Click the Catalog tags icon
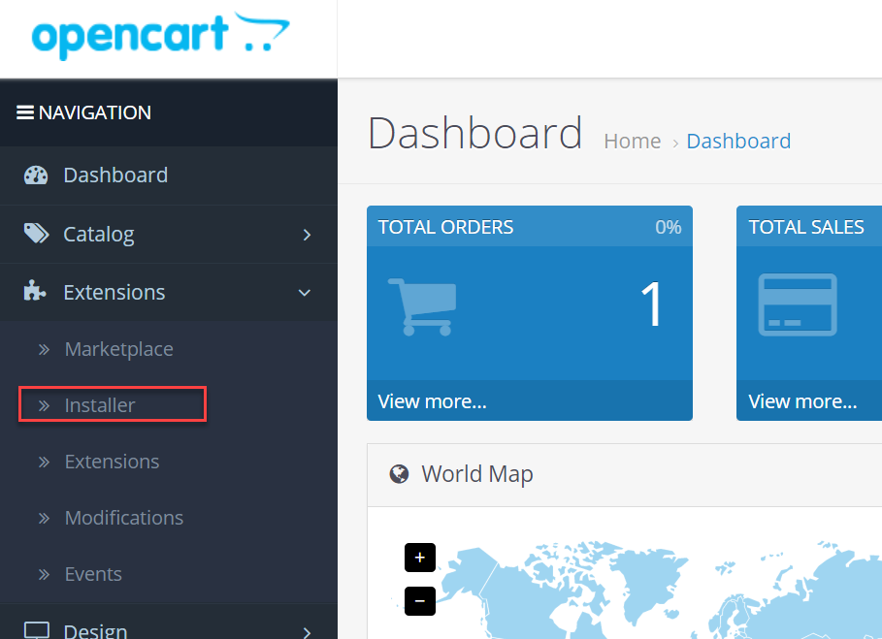The height and width of the screenshot is (639, 882). click(37, 234)
